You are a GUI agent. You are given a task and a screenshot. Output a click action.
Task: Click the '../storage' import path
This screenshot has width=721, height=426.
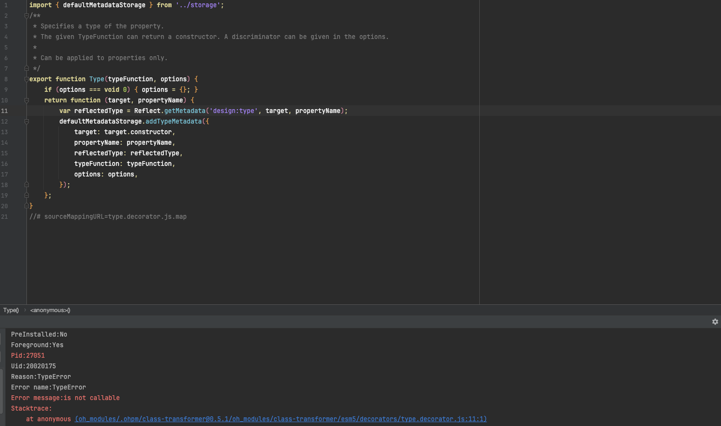(x=198, y=5)
